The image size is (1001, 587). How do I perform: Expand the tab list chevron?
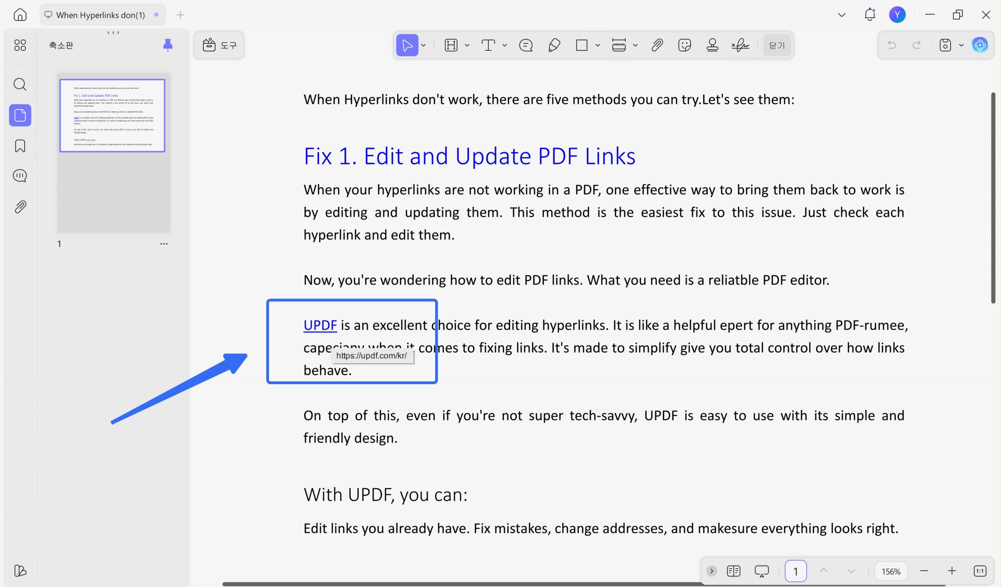tap(842, 15)
